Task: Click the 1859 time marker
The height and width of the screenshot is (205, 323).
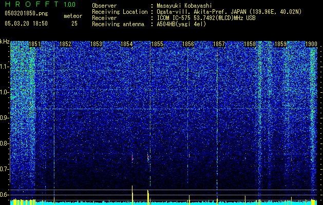Action: pyautogui.click(x=280, y=44)
